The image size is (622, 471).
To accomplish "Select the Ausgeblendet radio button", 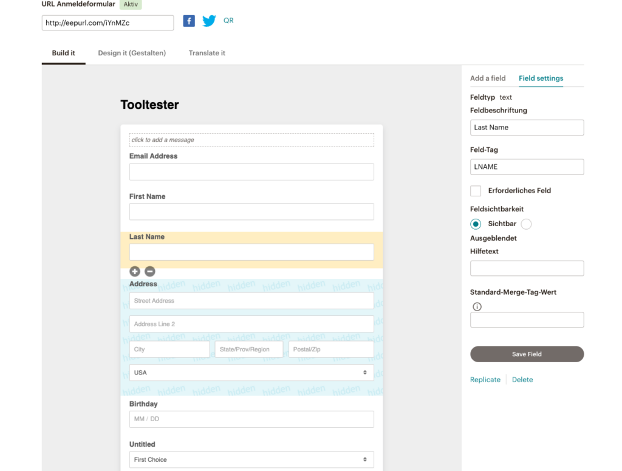I will point(527,224).
